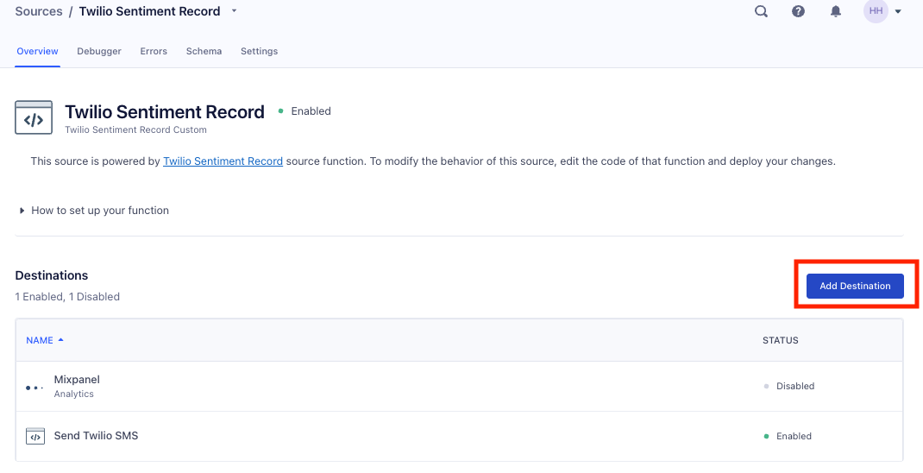Open the help question mark icon
The width and height of the screenshot is (923, 473).
[798, 11]
